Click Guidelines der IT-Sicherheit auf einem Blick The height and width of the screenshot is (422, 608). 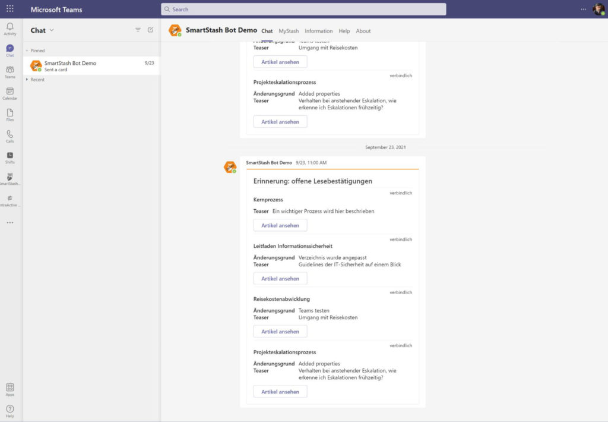coord(349,264)
